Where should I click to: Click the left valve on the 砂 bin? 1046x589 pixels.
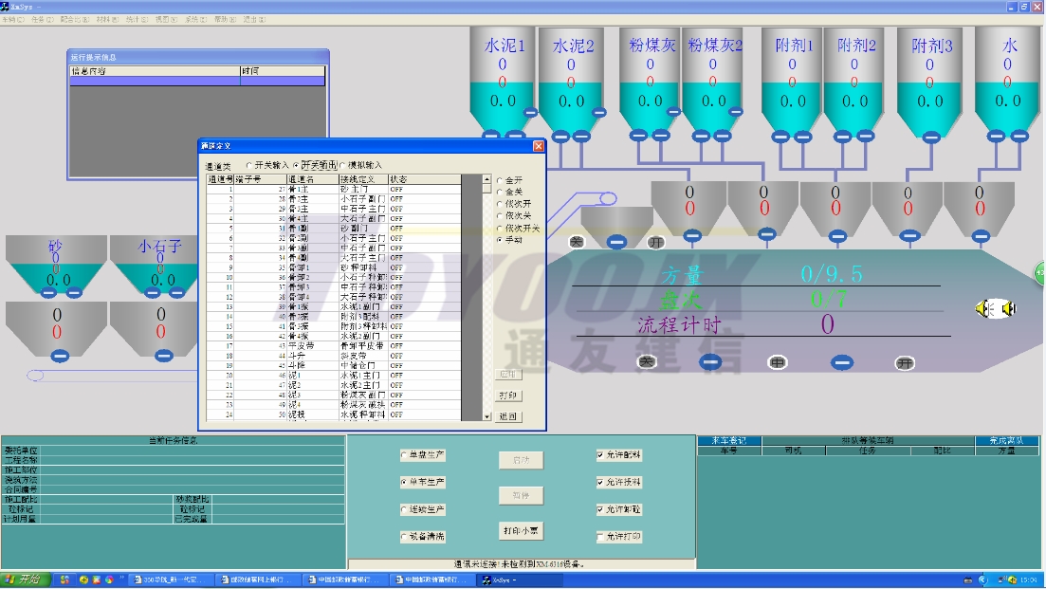click(x=48, y=292)
